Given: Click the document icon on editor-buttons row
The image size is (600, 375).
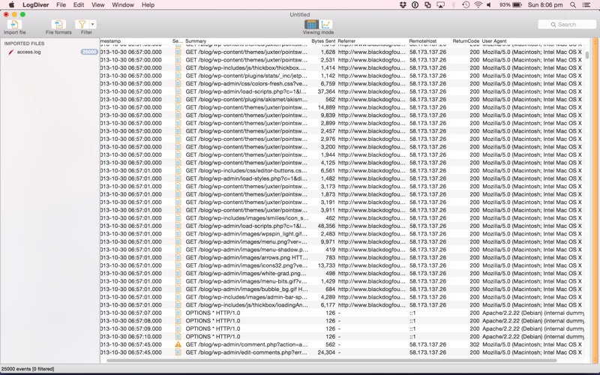Looking at the screenshot, I should point(178,171).
